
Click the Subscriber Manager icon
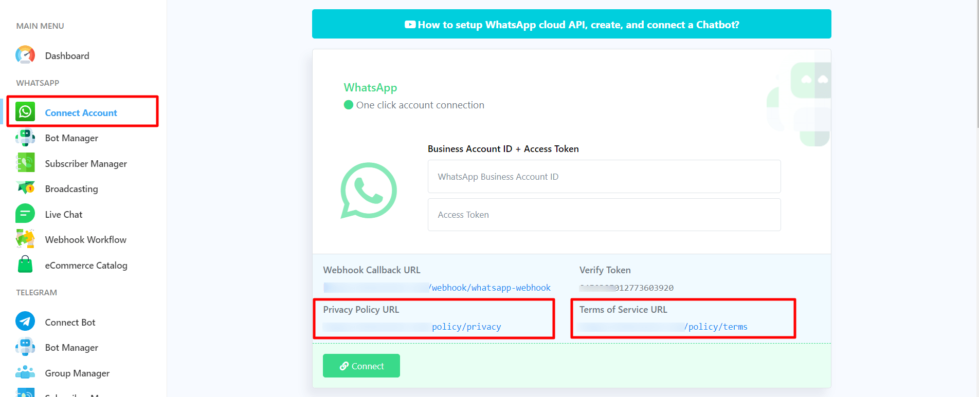pyautogui.click(x=25, y=163)
